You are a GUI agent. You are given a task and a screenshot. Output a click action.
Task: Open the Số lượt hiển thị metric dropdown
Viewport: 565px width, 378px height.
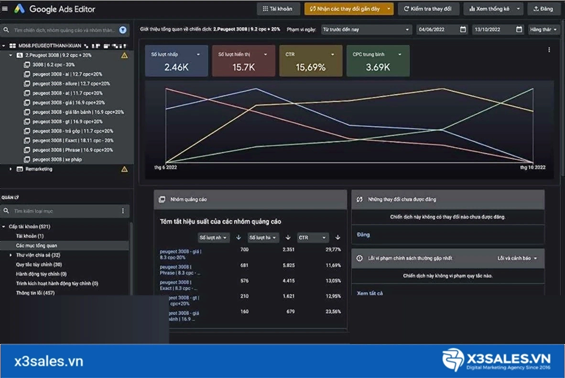(x=244, y=61)
